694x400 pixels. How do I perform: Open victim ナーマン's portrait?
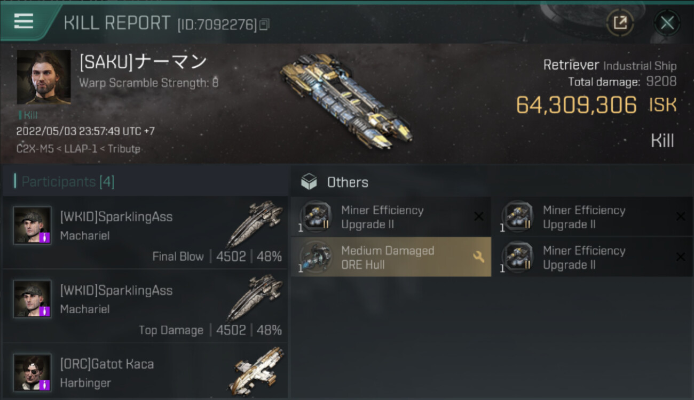44,77
